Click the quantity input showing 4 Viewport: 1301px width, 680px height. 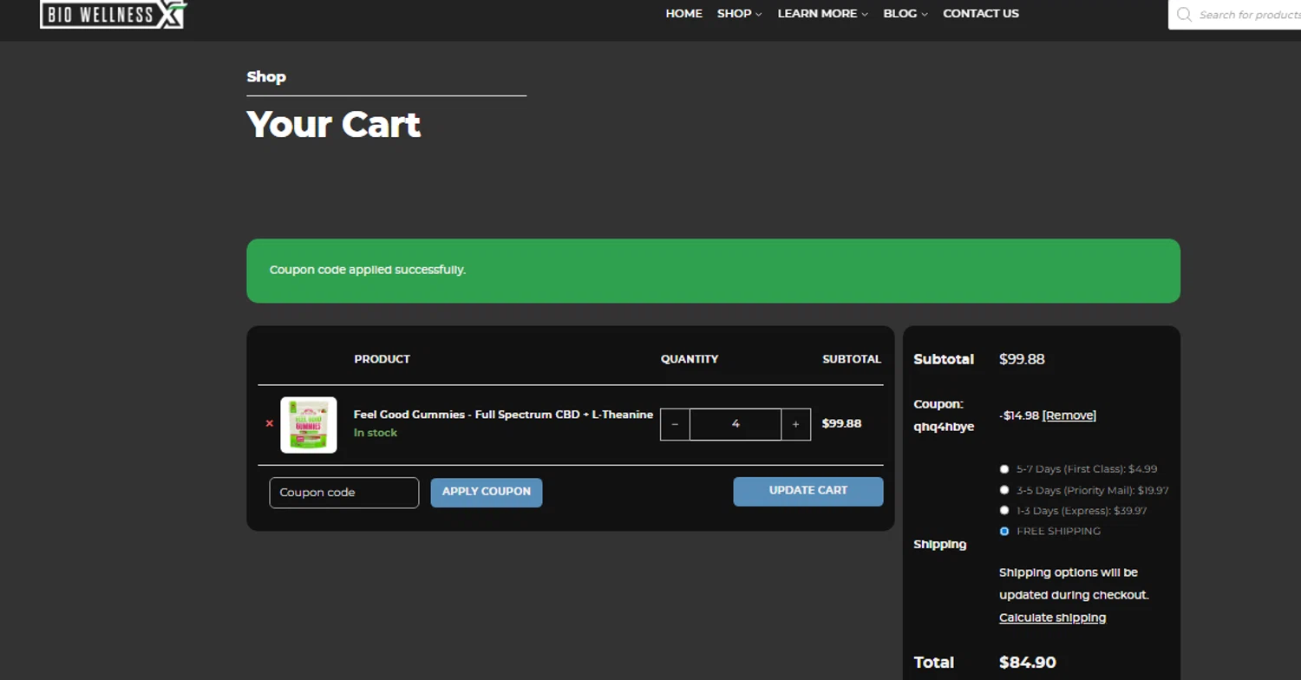pyautogui.click(x=735, y=424)
